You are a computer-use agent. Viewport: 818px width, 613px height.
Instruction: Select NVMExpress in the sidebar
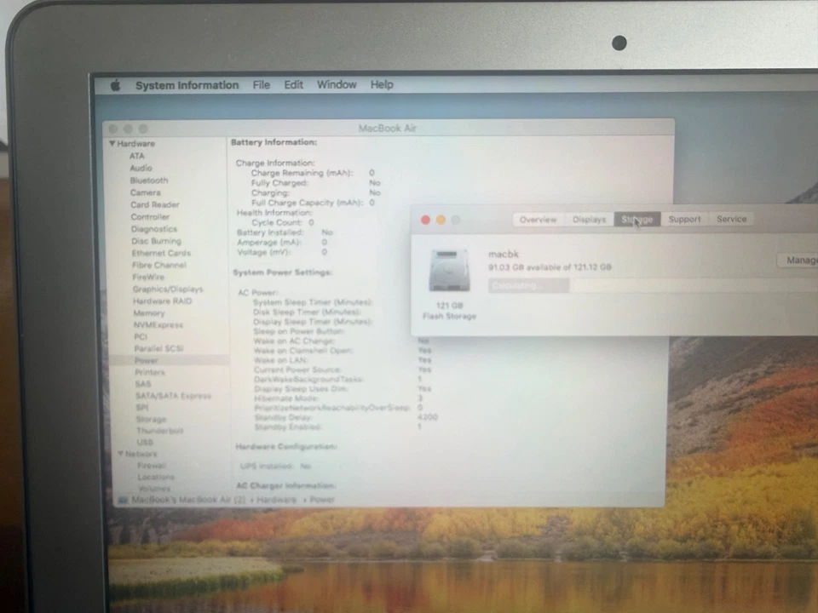pos(158,324)
